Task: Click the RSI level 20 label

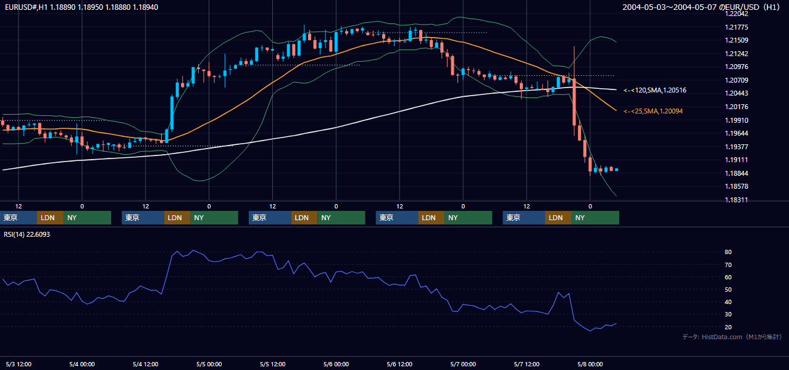Action: pyautogui.click(x=728, y=327)
